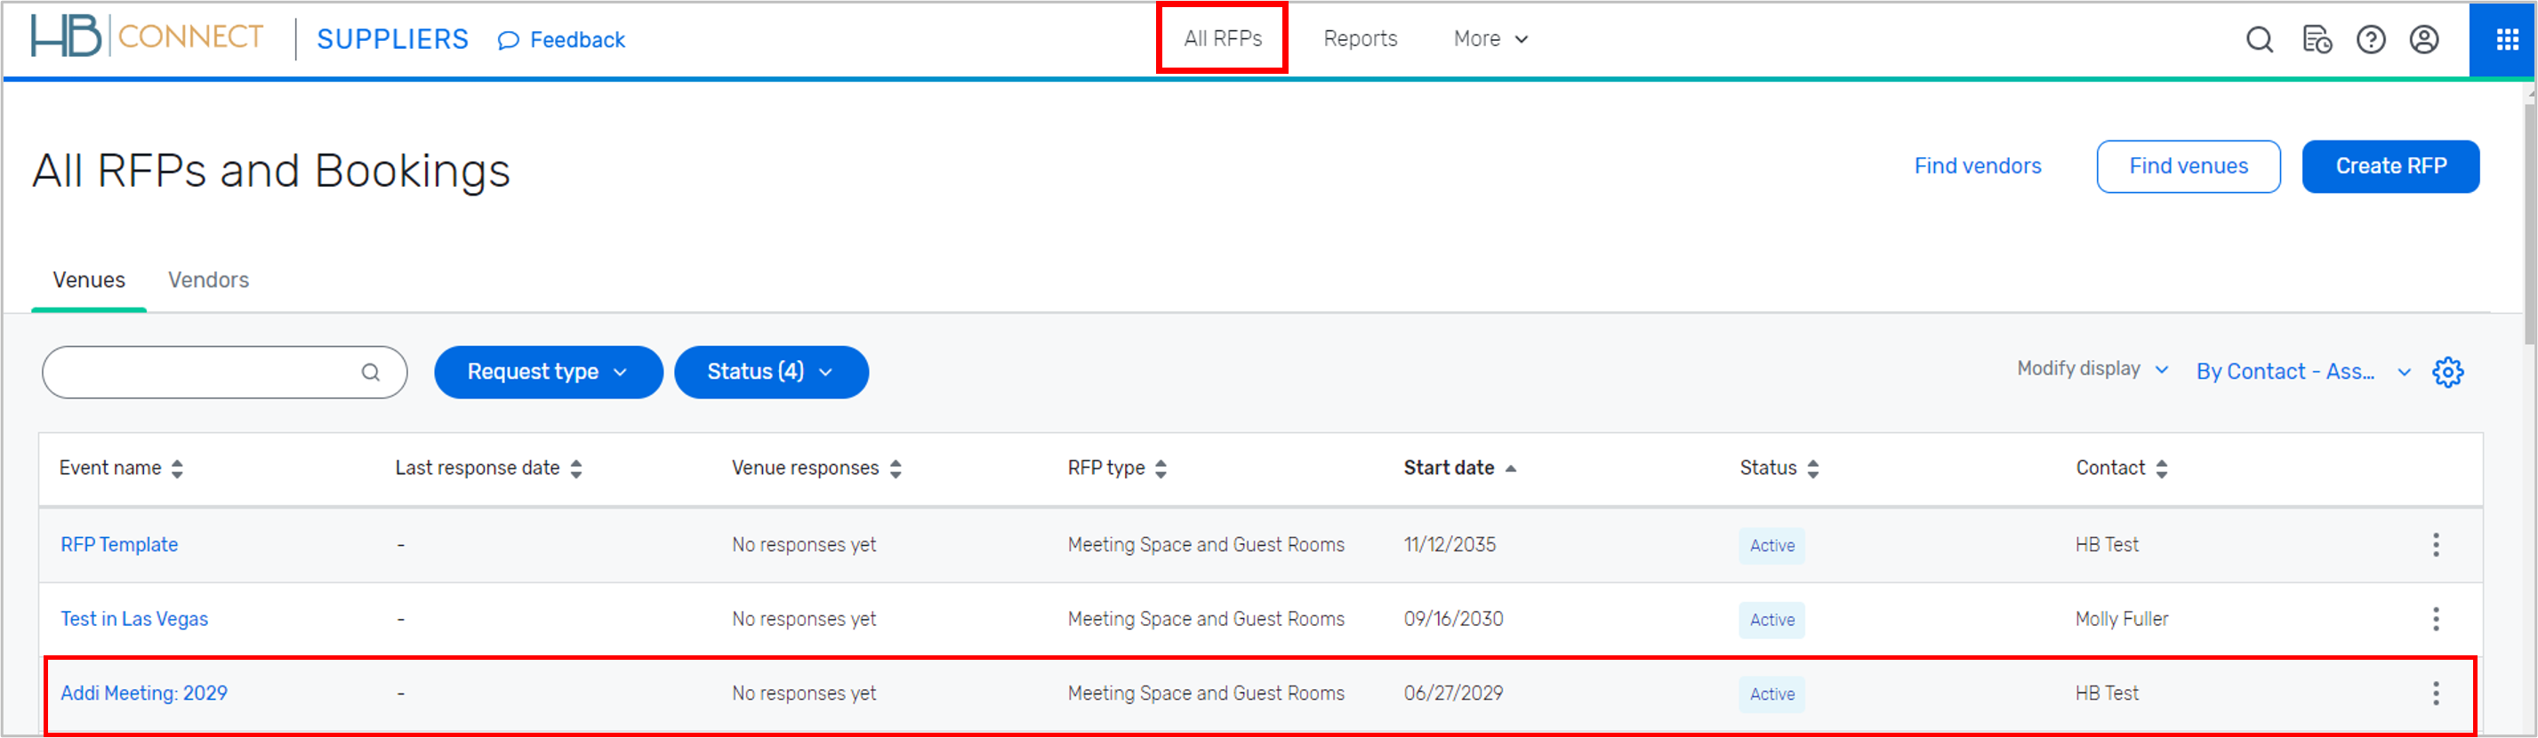Image resolution: width=2538 pixels, height=738 pixels.
Task: Expand the Request type filter dropdown
Action: pyautogui.click(x=548, y=373)
